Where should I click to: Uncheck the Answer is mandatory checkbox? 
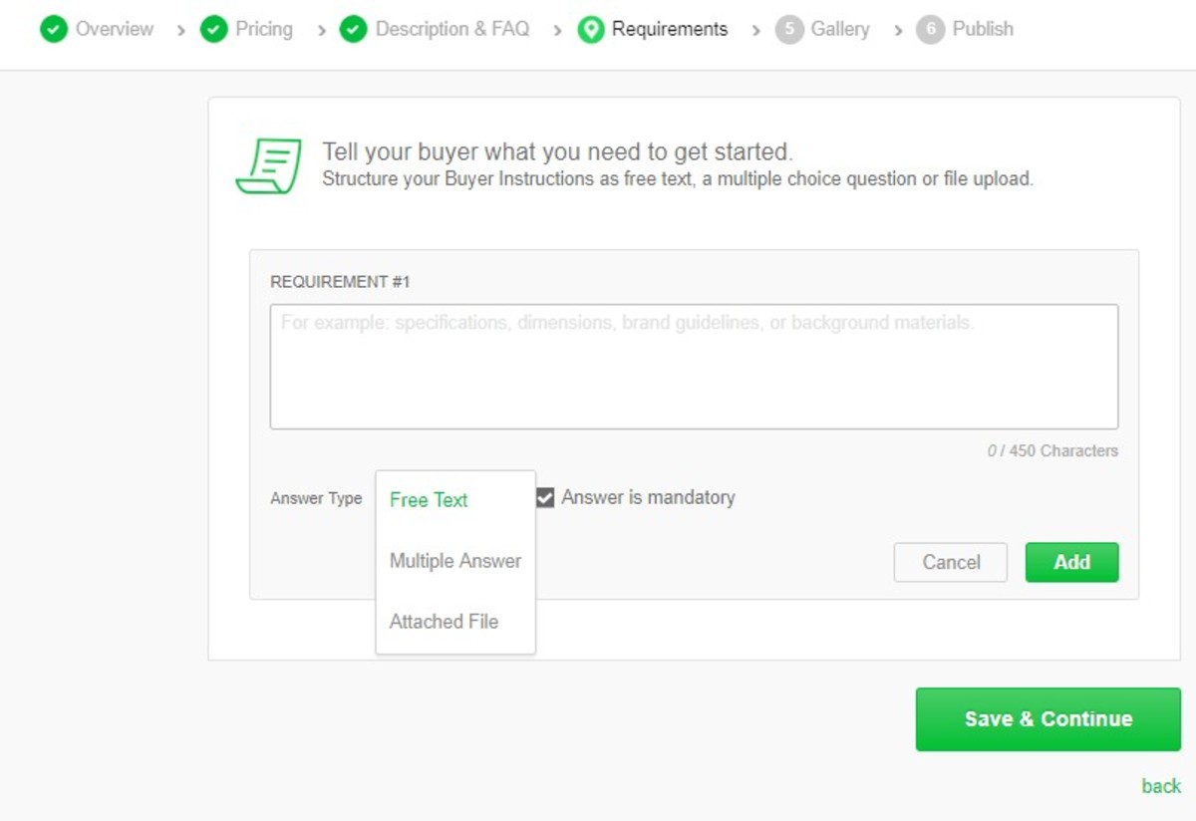coord(544,497)
